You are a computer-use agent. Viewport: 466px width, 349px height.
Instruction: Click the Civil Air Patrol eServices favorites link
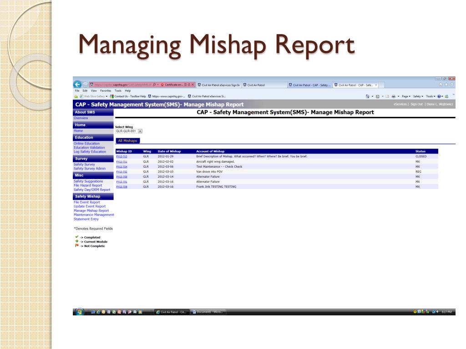207,96
